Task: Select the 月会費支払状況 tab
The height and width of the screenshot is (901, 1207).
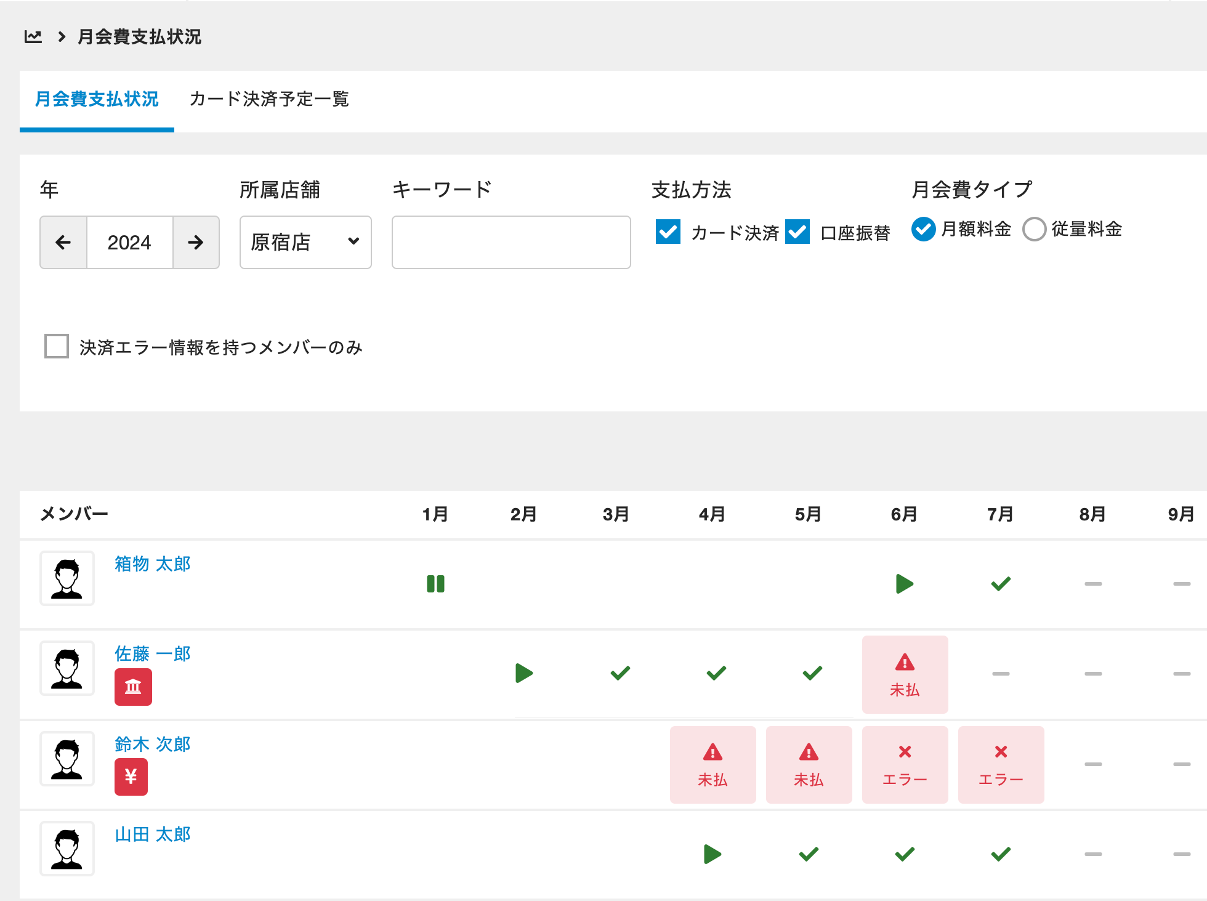Action: point(97,99)
